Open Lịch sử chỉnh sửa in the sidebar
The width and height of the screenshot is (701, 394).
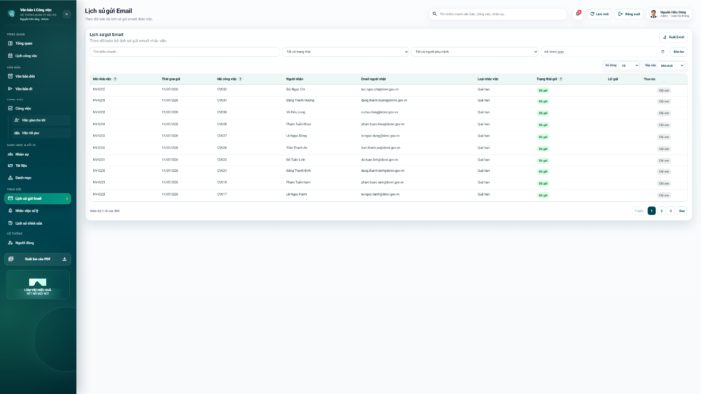point(37,223)
